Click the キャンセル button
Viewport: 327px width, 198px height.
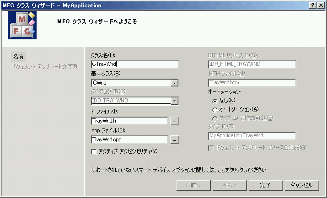[x=302, y=185]
